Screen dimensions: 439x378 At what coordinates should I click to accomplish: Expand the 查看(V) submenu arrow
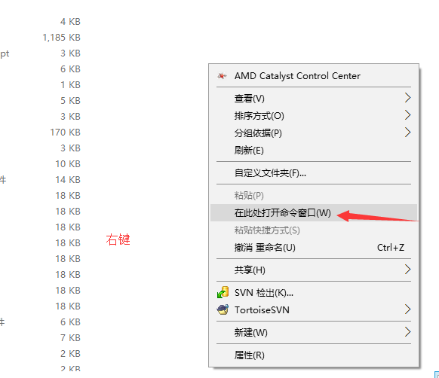(407, 98)
